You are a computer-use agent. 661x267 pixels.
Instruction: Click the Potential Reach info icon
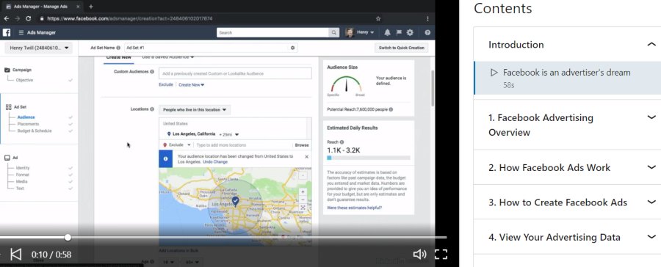391,109
